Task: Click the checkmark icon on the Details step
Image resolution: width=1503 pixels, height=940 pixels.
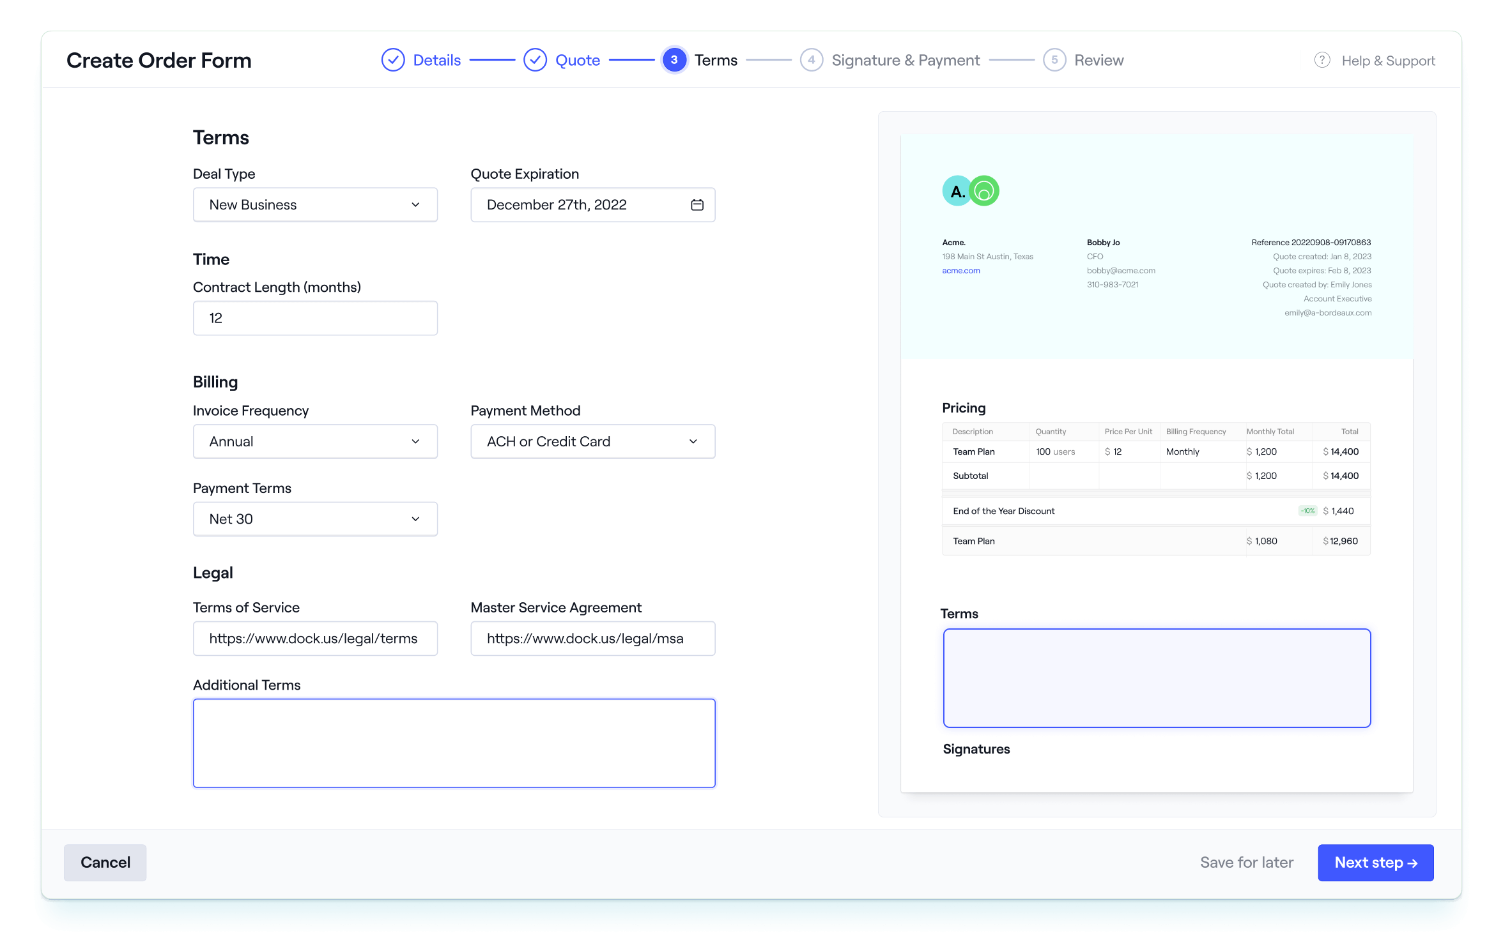Action: tap(392, 59)
